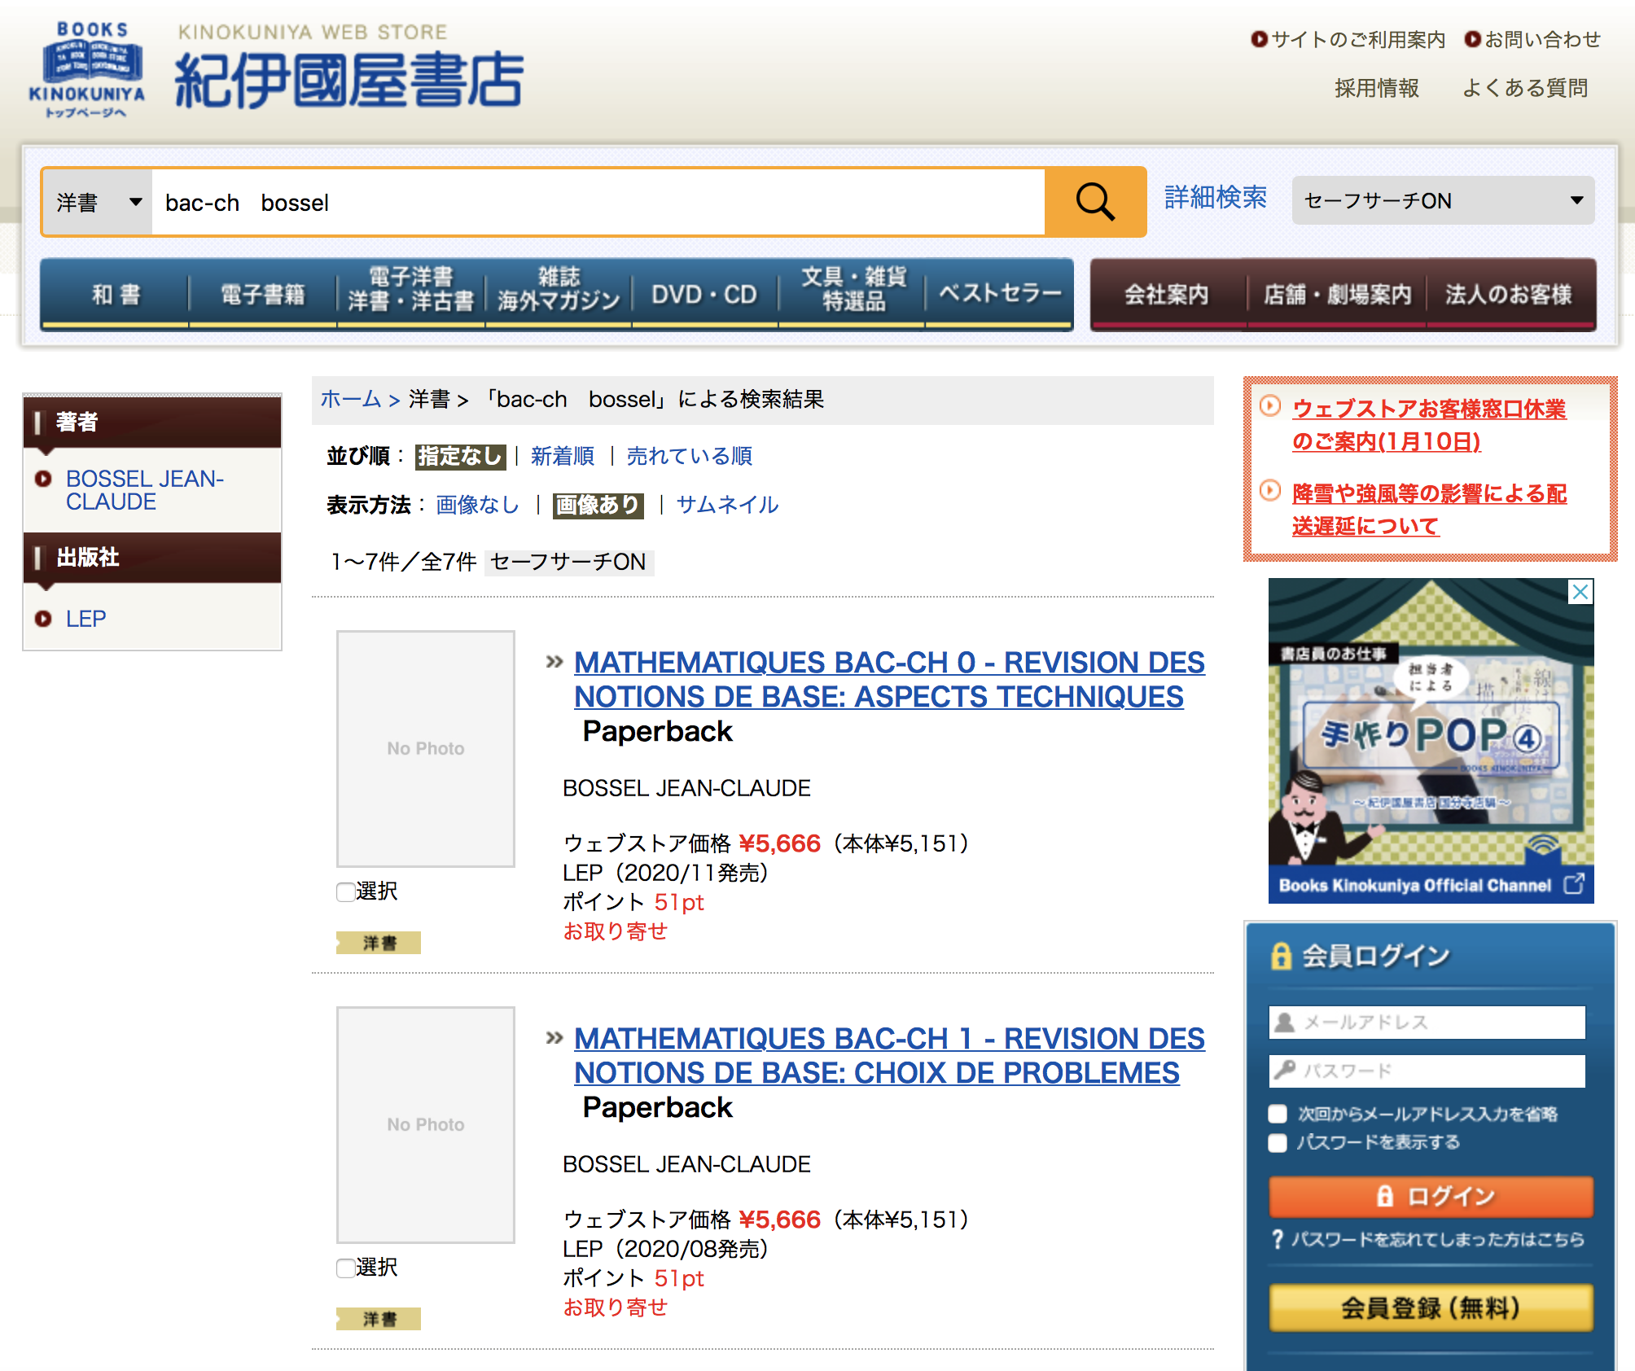Click the Kinokuniya Books logo icon
Screen dimensions: 1635x1371
87,71
